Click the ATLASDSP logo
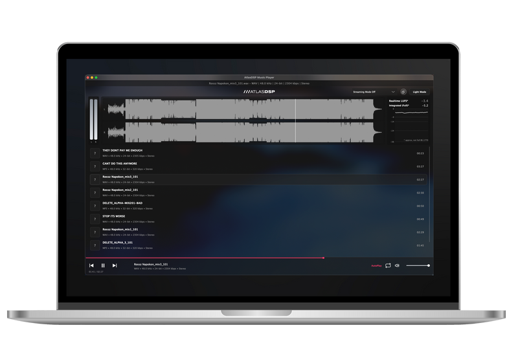 pyautogui.click(x=259, y=91)
